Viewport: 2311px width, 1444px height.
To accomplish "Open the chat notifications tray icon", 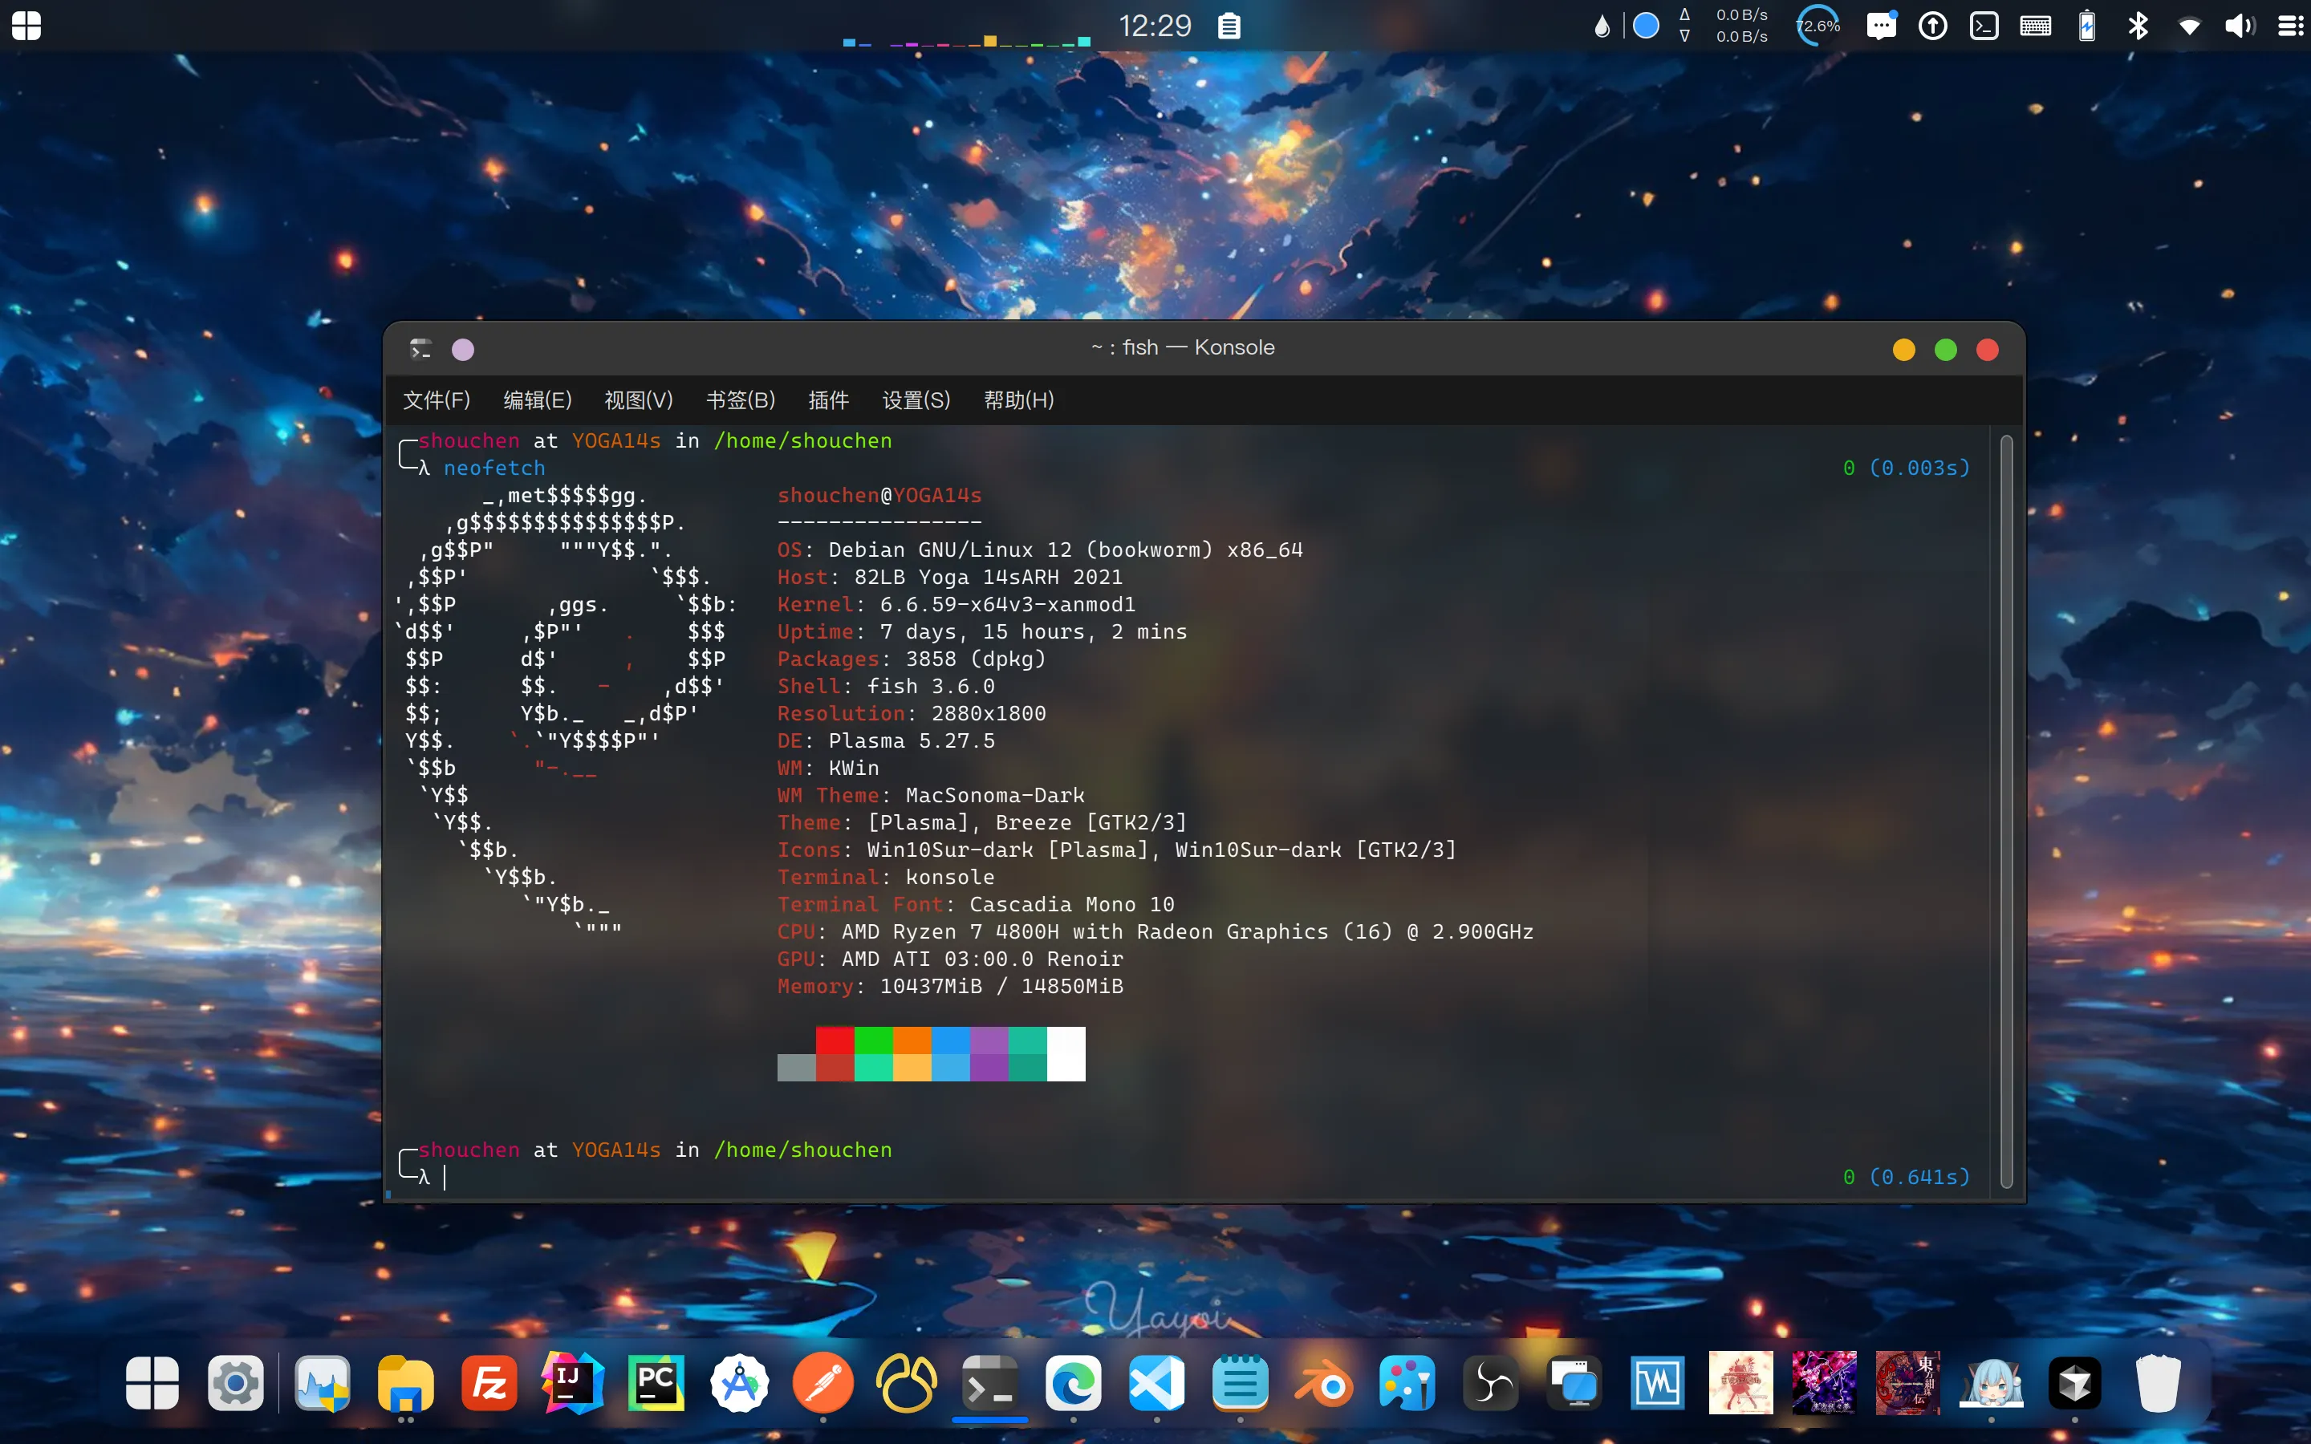I will [1881, 26].
